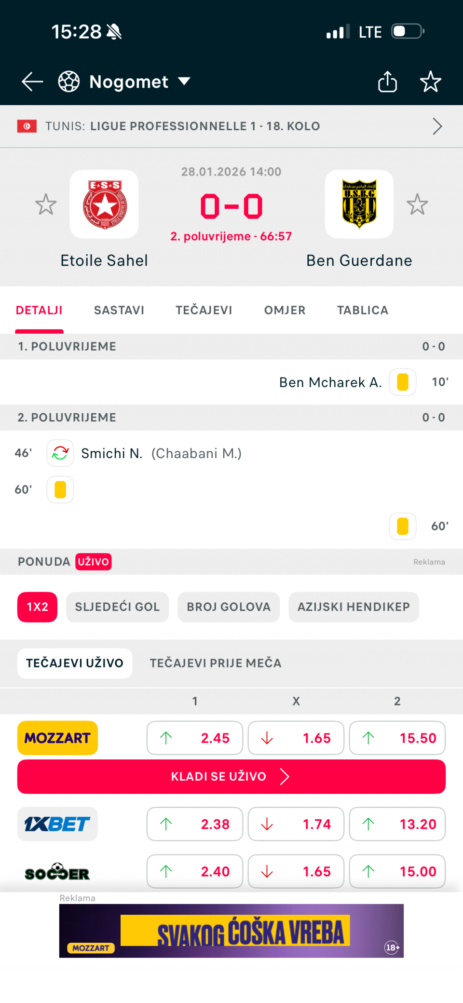463x1003 pixels.
Task: Switch to the Sastavi tab
Action: pyautogui.click(x=119, y=310)
